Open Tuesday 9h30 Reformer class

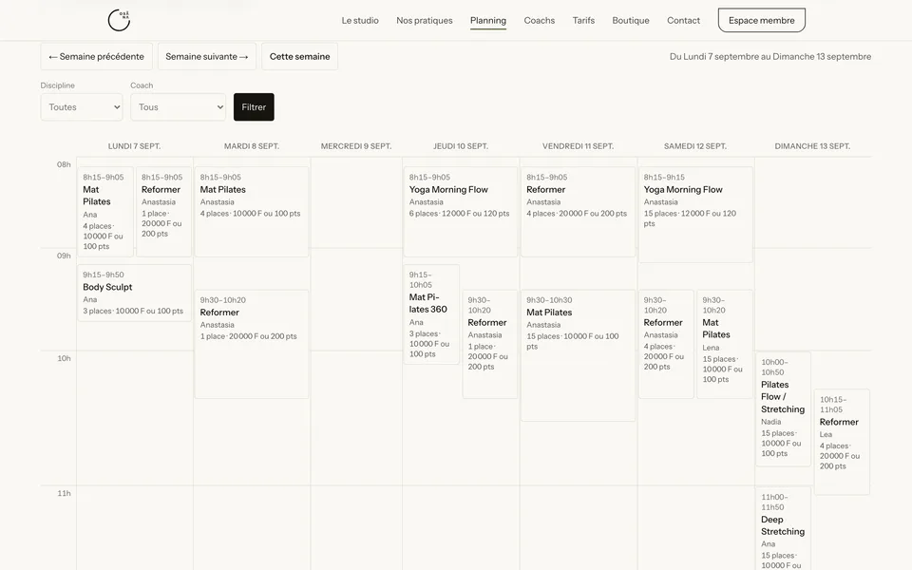pos(251,344)
